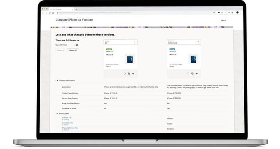Viewport: 280px width, 149px height.
Task: Click the copy icon on the Version 3.0 card
Action: click(x=192, y=73)
